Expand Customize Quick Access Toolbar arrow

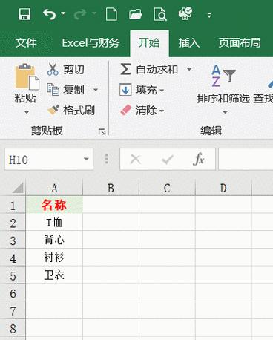[209, 16]
